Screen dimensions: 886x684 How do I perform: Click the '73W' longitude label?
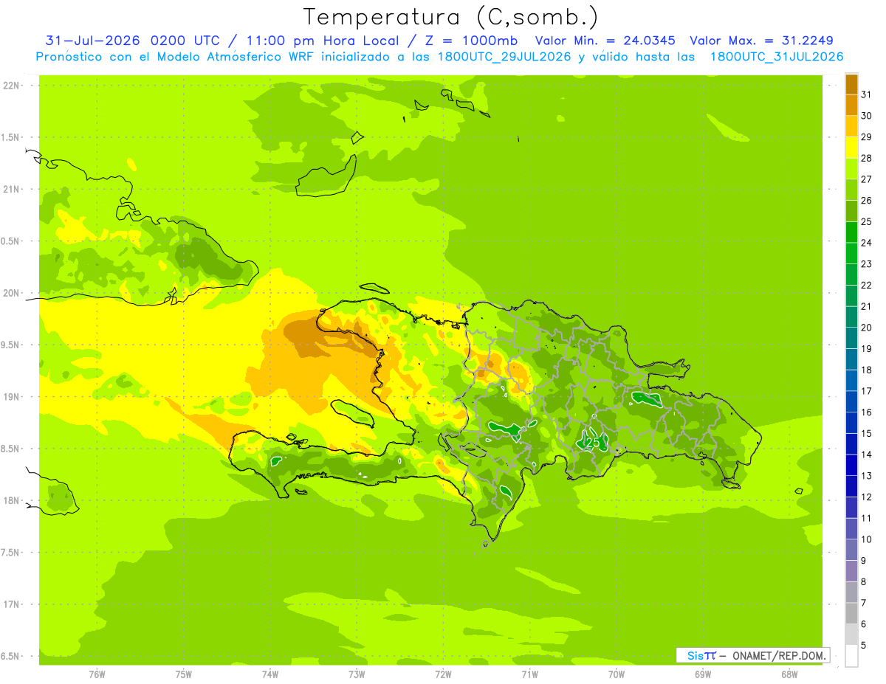click(x=357, y=674)
